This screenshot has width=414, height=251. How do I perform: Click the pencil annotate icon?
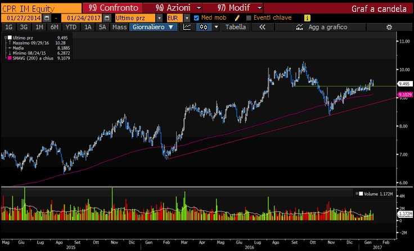pyautogui.click(x=237, y=18)
